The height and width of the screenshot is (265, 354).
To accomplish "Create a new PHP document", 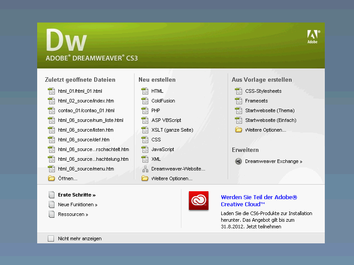I will coord(156,111).
